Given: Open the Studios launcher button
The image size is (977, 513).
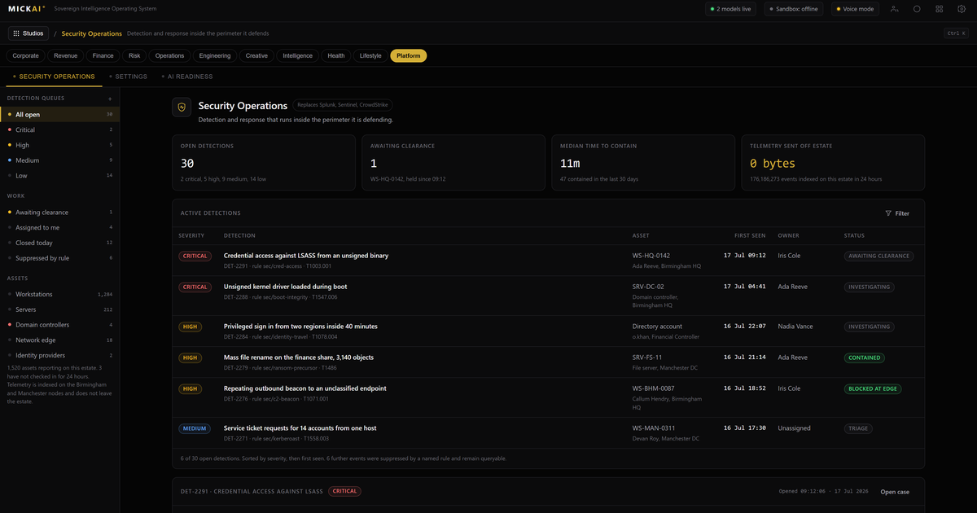Looking at the screenshot, I should (28, 33).
